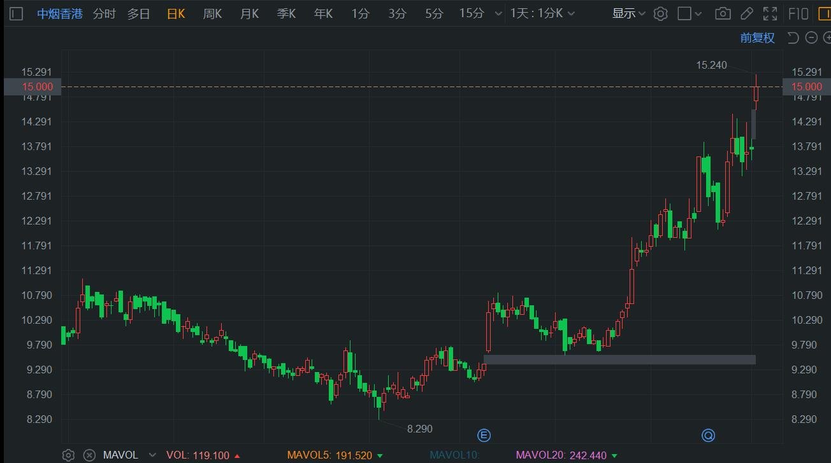This screenshot has width=831, height=463.
Task: Click the undo arrow icon
Action: [x=793, y=38]
